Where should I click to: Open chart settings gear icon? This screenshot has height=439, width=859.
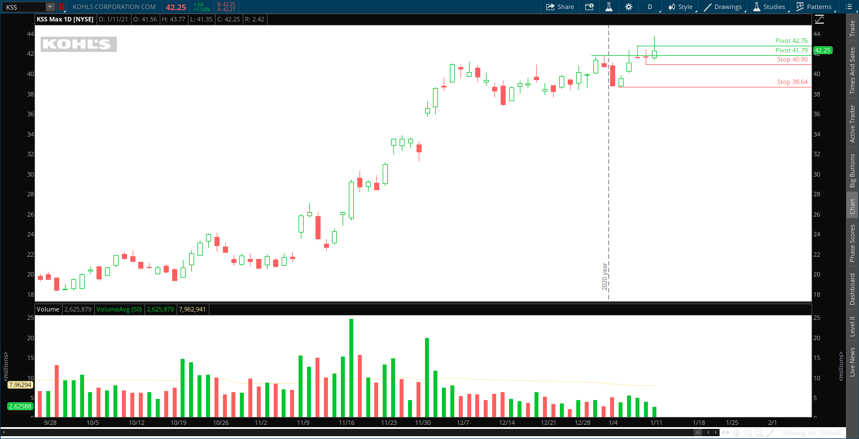tap(629, 7)
